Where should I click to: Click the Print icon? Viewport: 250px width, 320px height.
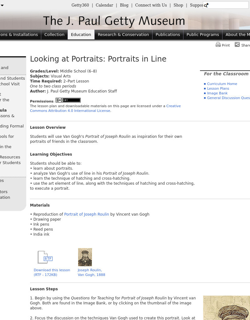pyautogui.click(x=218, y=45)
